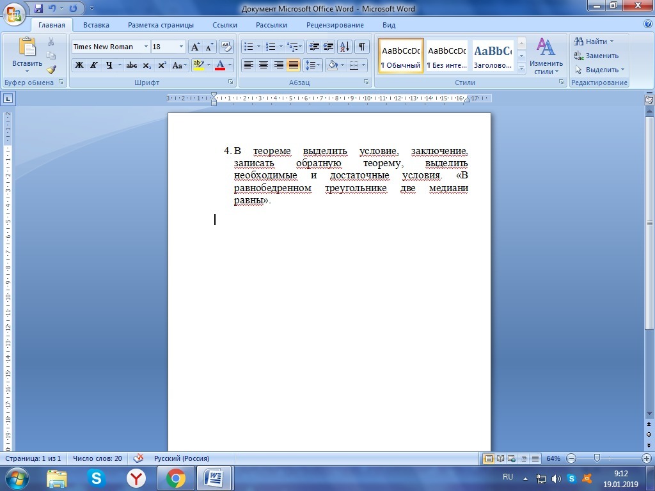Open the Change Case Aa menu
Screen dimensions: 655x491
click(x=179, y=65)
